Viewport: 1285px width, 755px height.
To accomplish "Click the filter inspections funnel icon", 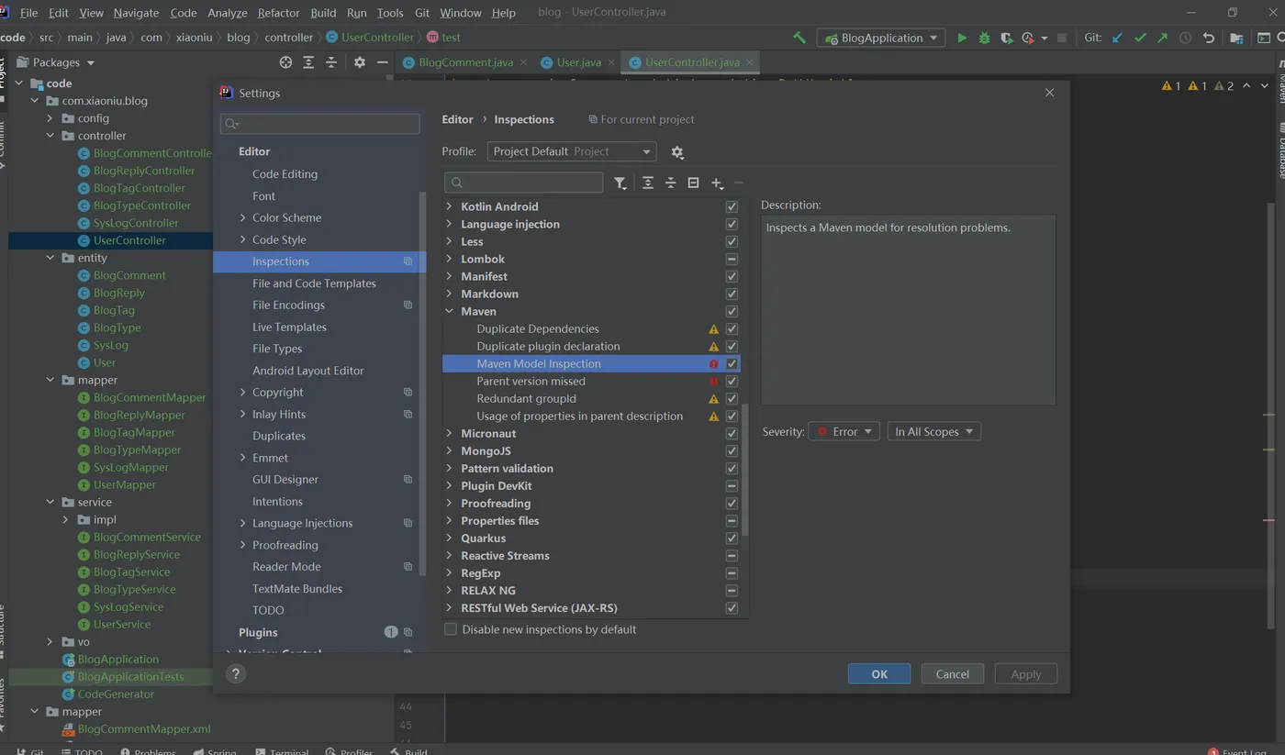I will click(620, 183).
